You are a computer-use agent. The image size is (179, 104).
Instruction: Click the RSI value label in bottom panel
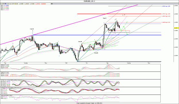[x=4, y=97]
